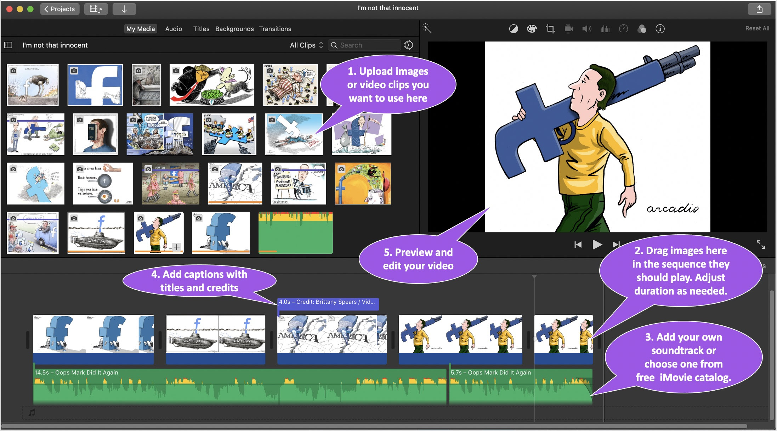The image size is (777, 431).
Task: Open Speed adjustment tool
Action: click(x=623, y=29)
